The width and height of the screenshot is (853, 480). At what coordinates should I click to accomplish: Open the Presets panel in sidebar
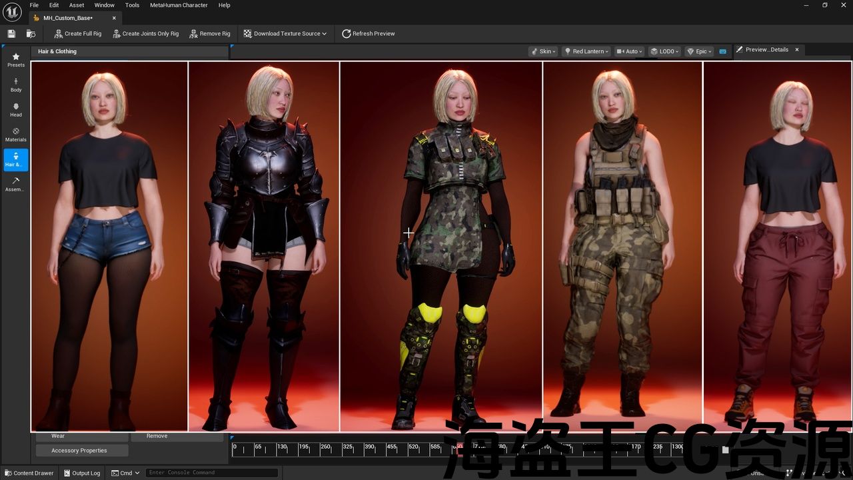pos(16,60)
